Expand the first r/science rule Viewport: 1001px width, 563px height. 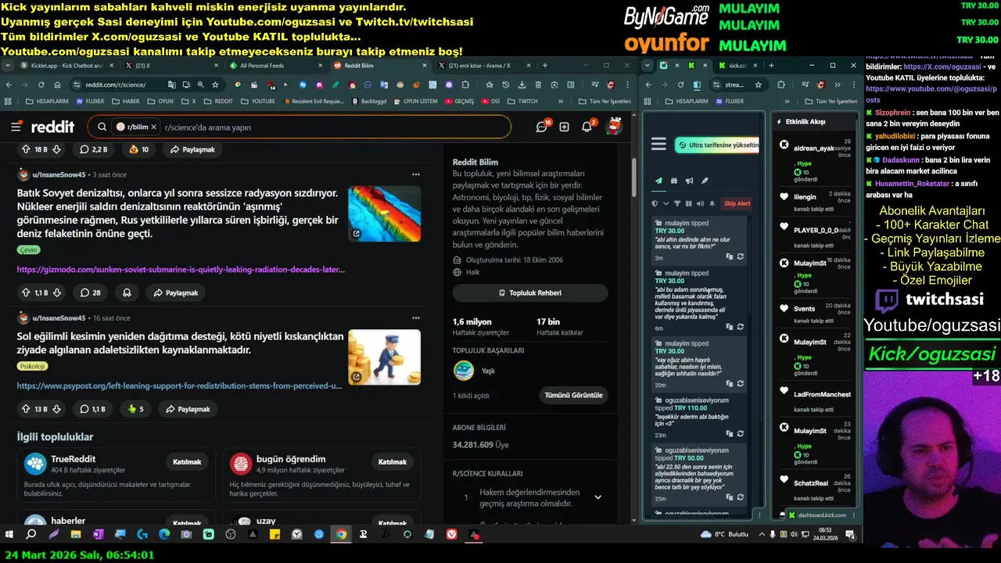597,497
